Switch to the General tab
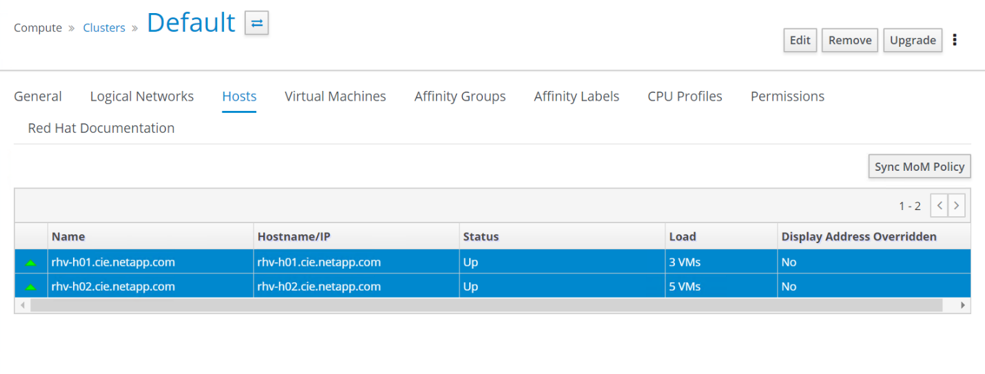985x374 pixels. (x=38, y=96)
